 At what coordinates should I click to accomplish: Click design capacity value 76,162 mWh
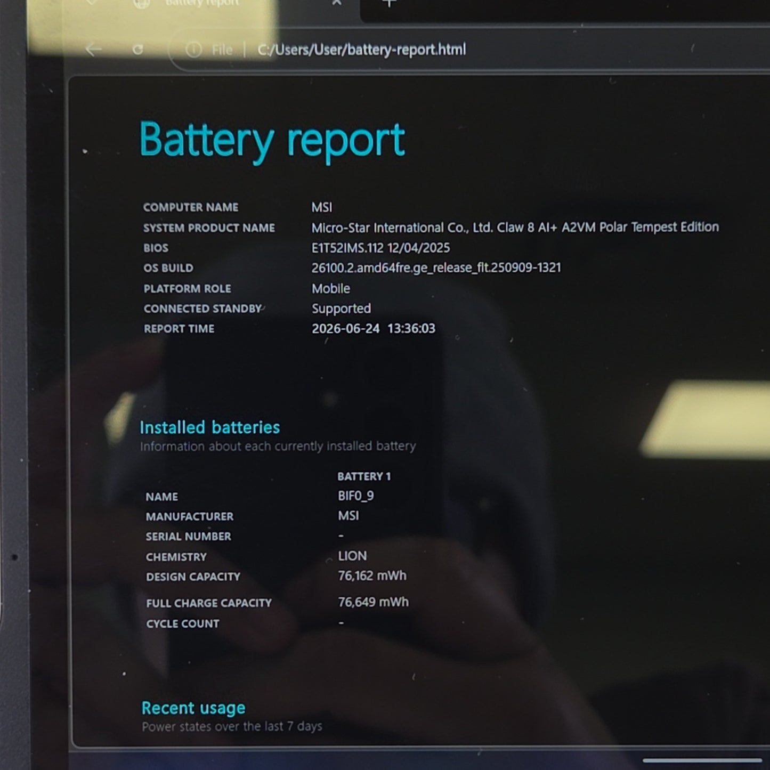[372, 576]
